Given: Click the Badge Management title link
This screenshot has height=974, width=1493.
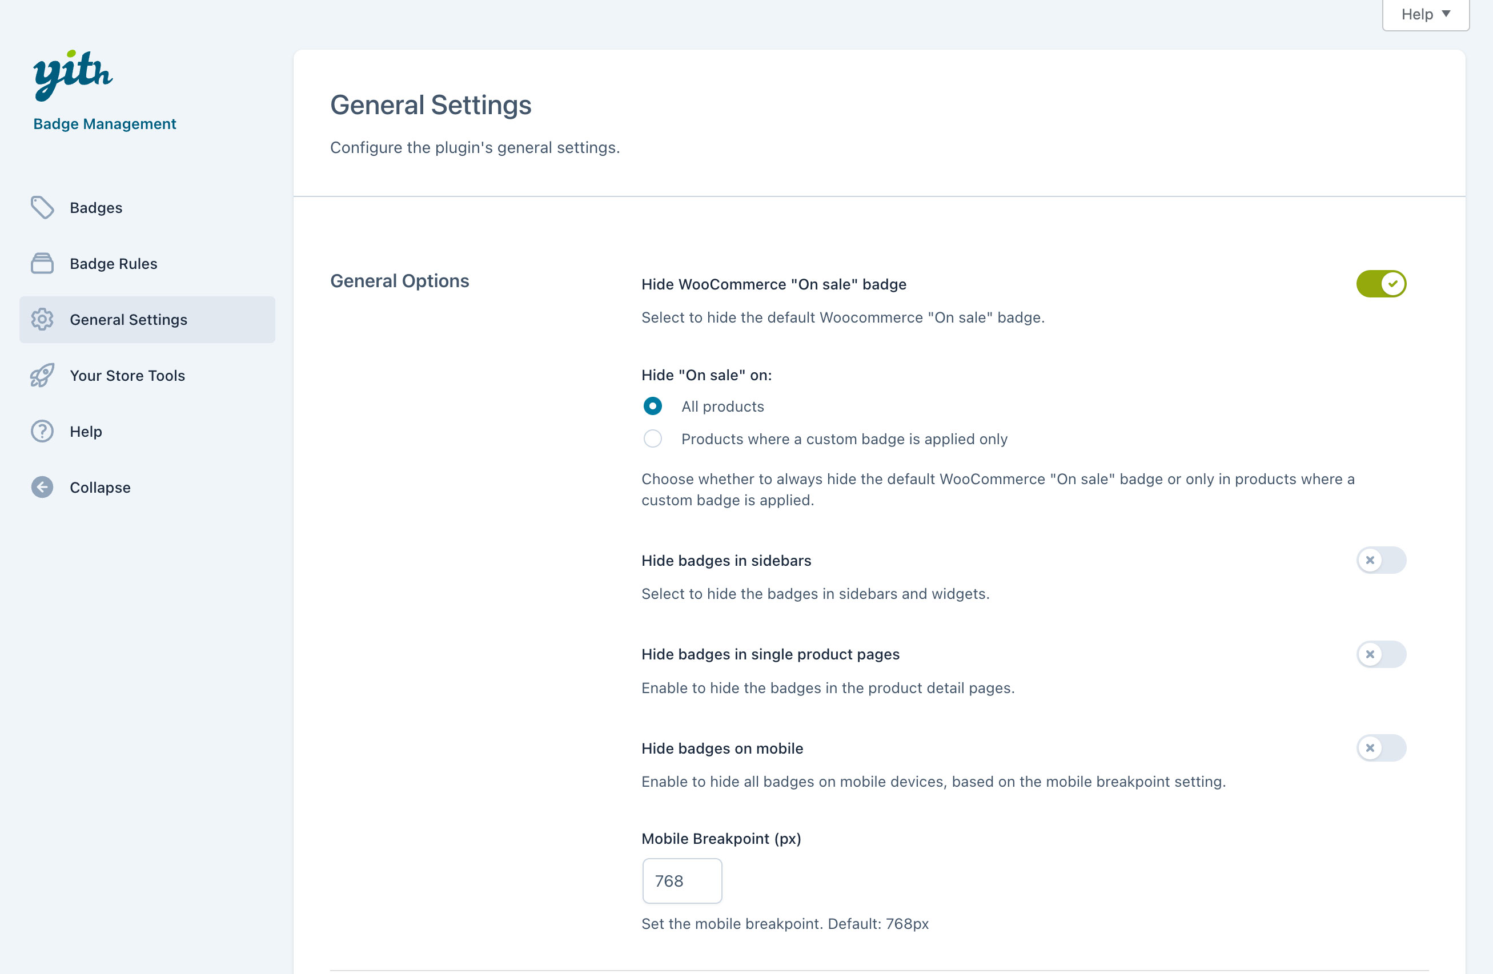Looking at the screenshot, I should (105, 123).
